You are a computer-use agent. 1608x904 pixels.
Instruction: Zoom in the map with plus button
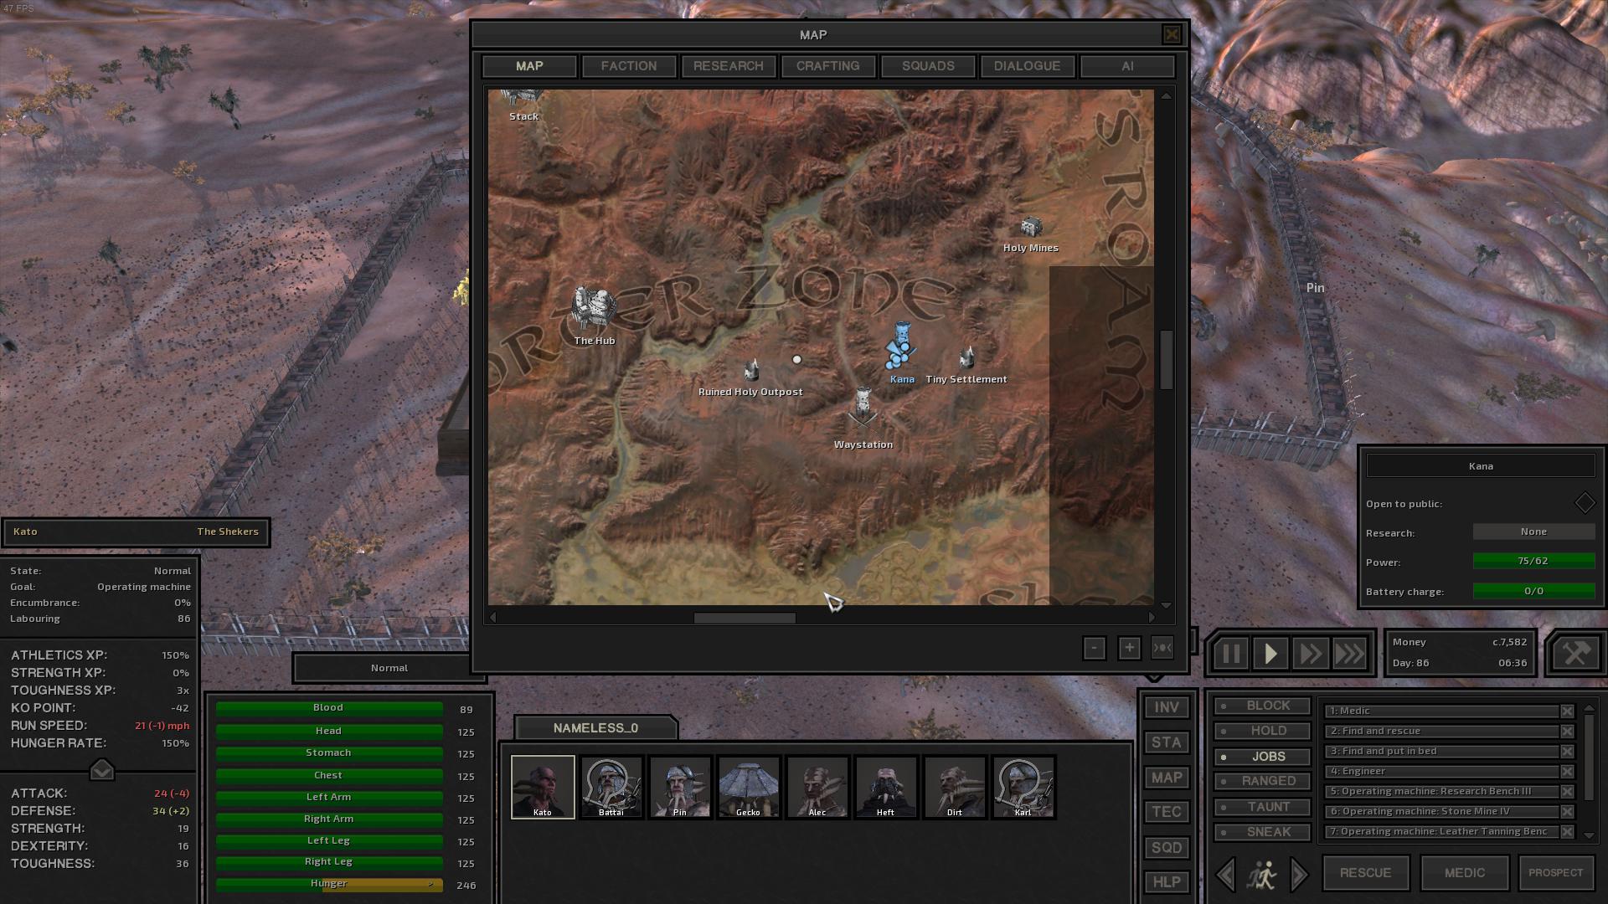[1129, 648]
